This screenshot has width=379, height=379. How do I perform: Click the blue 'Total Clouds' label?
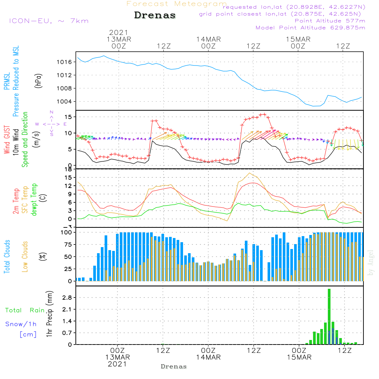[7, 257]
